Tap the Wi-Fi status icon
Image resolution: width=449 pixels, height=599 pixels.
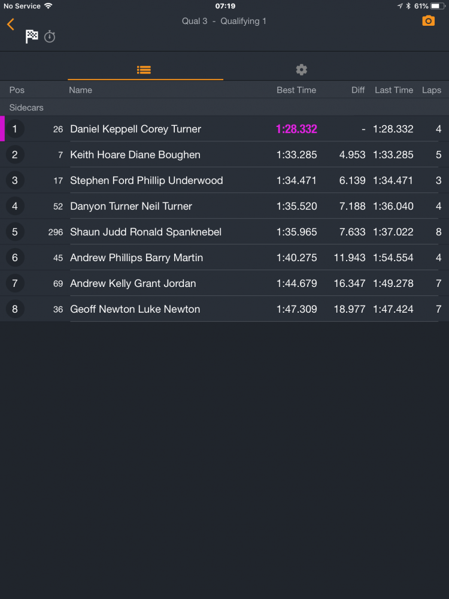coord(48,6)
